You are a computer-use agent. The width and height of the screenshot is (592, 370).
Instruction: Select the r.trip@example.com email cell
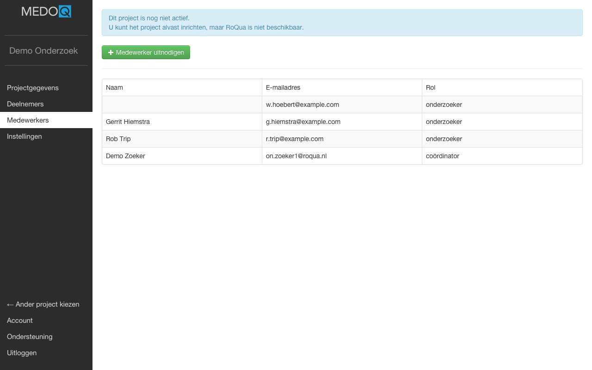click(295, 139)
